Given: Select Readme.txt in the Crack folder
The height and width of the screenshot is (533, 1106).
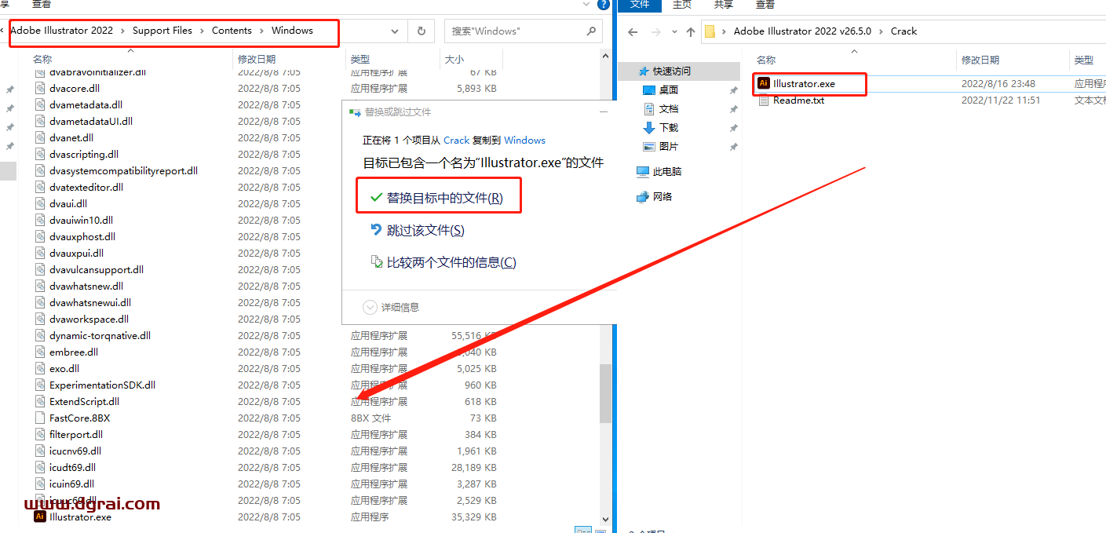Looking at the screenshot, I should [x=800, y=100].
